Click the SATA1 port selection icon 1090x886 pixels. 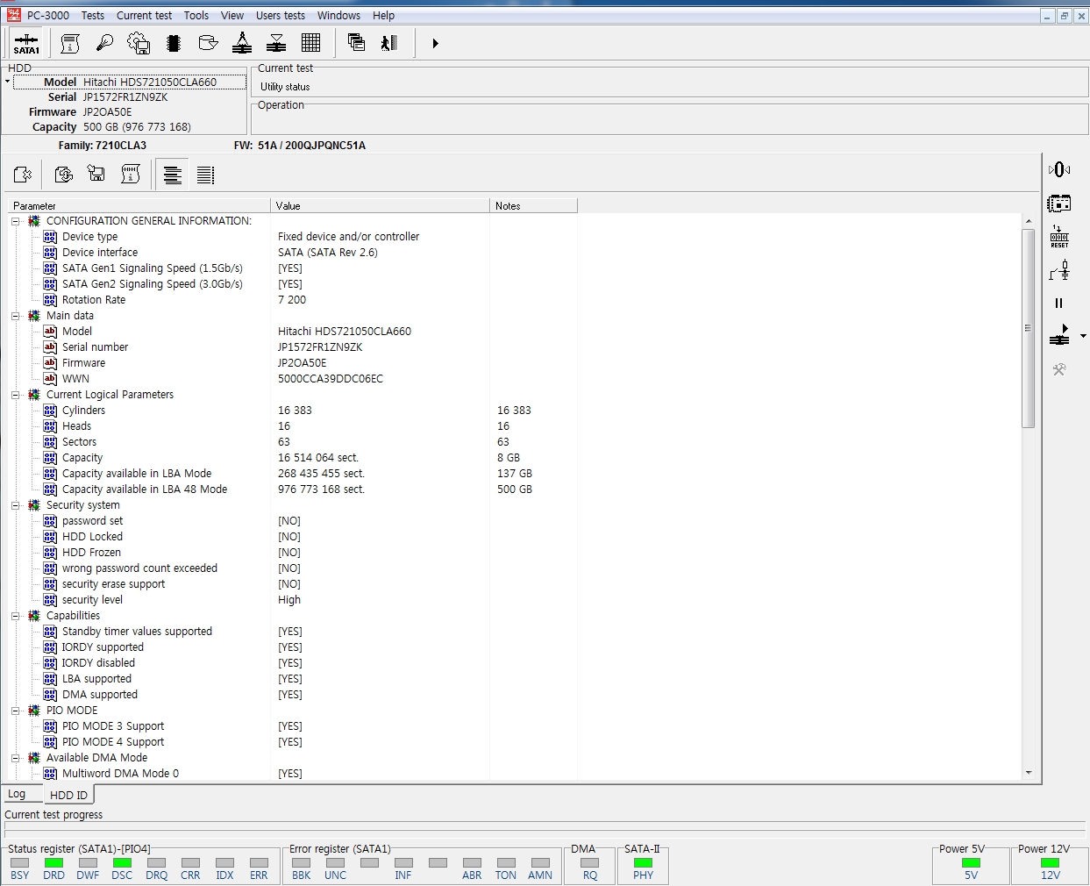[26, 43]
